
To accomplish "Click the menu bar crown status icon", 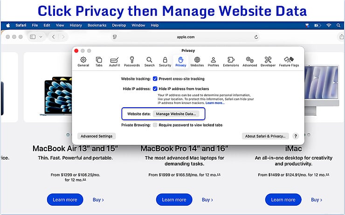I will 307,25.
